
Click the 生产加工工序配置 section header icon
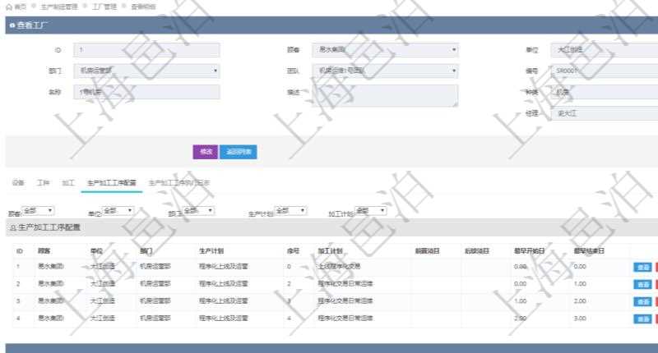(12, 227)
